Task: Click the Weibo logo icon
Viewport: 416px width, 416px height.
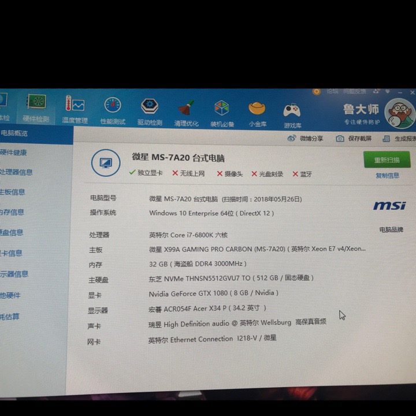Action: 292,138
